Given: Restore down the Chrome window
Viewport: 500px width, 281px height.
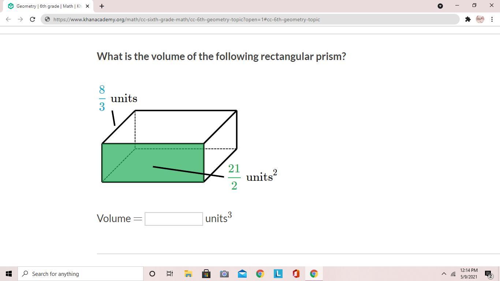Looking at the screenshot, I should [x=474, y=5].
